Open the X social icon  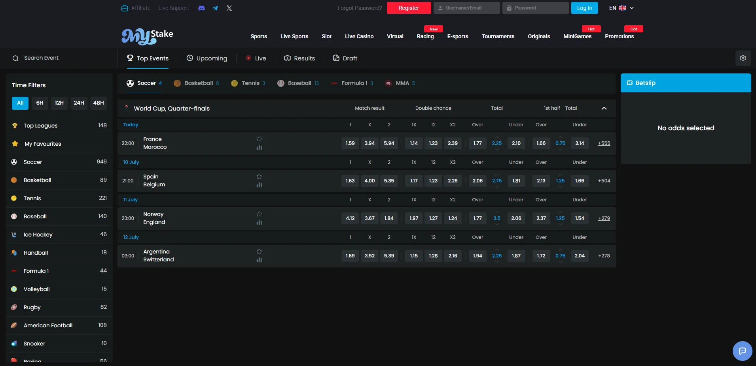tap(229, 8)
